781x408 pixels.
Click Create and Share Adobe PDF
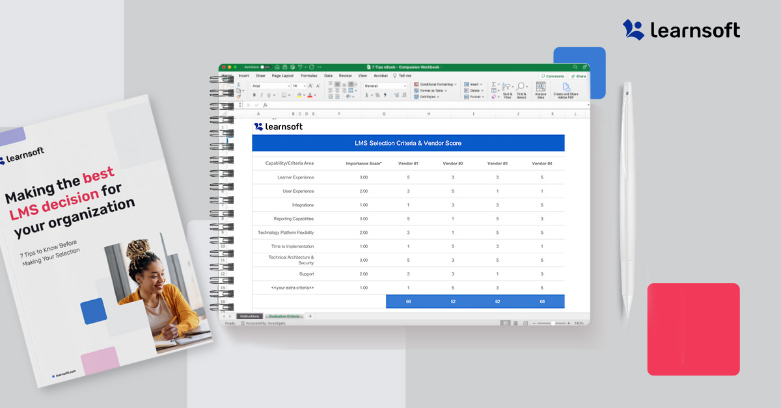pyautogui.click(x=566, y=87)
